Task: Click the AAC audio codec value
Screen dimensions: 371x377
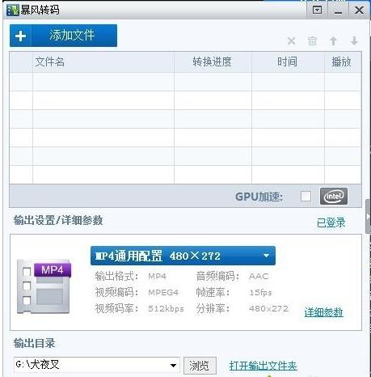Action: [x=259, y=276]
